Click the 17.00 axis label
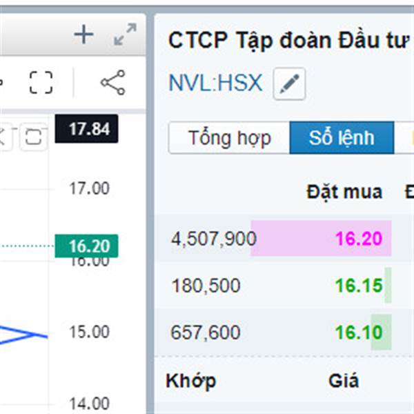 89,188
